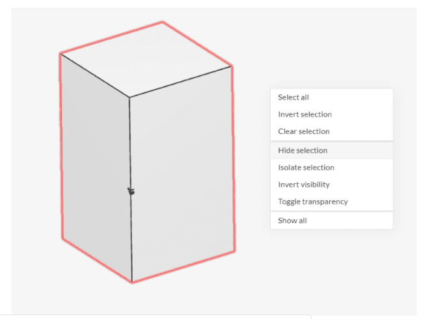Choose Select all from context menu
The width and height of the screenshot is (428, 319).
pos(293,97)
